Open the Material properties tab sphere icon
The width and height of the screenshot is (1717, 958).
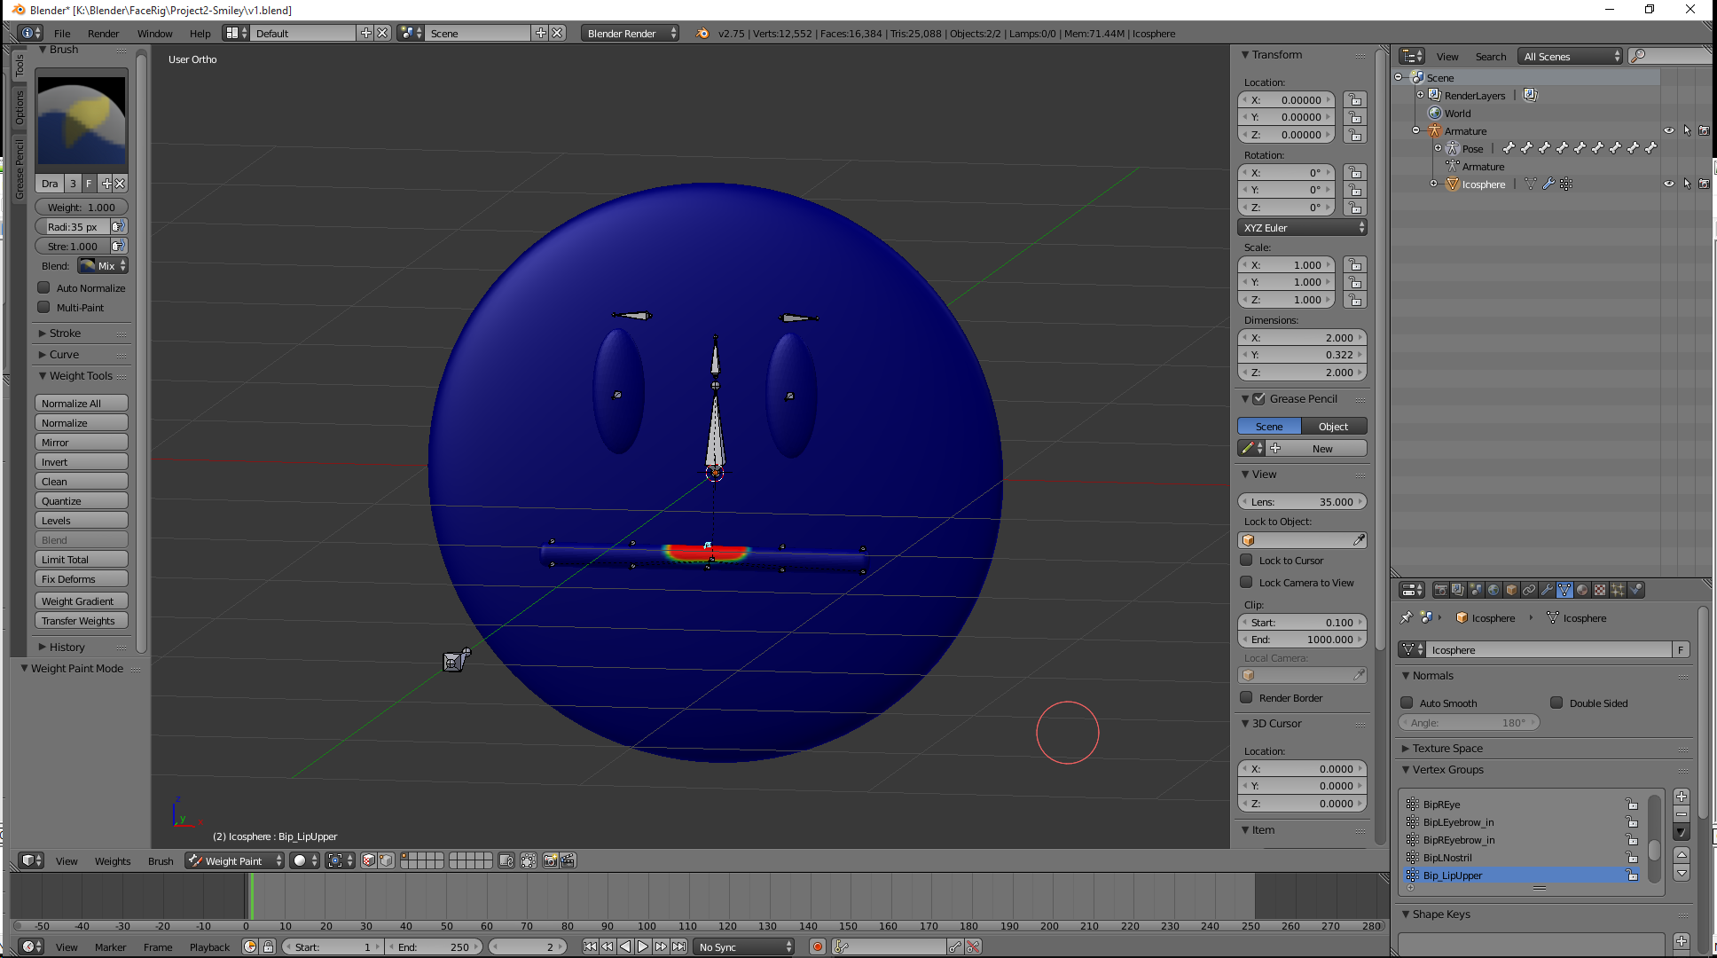tap(1582, 590)
